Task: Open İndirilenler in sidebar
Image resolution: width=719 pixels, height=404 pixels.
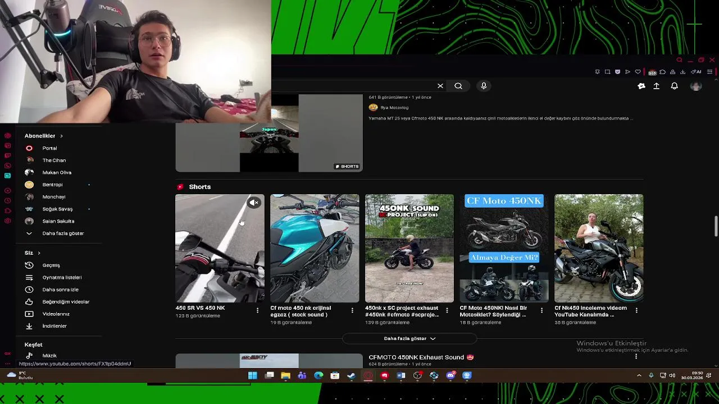Action: pos(54,326)
